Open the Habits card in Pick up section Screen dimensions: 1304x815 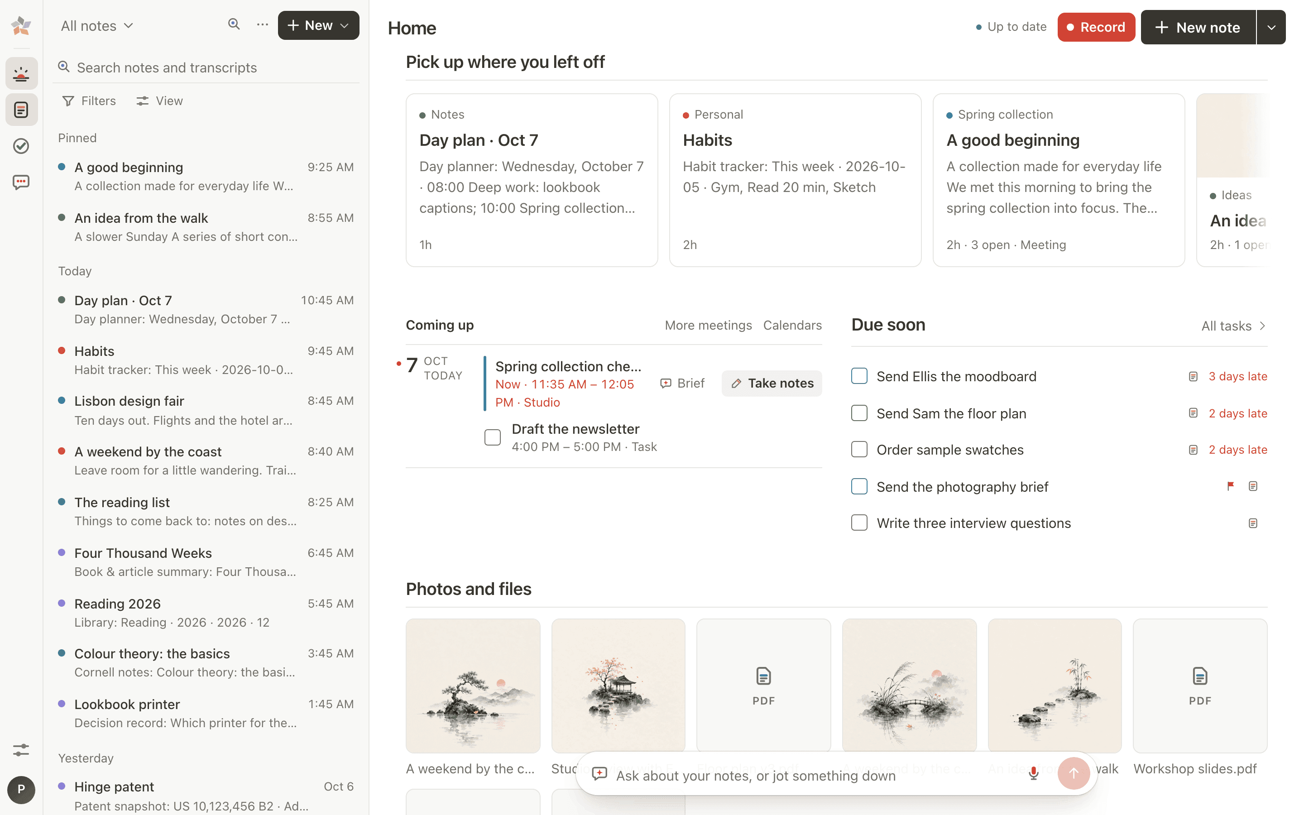795,180
